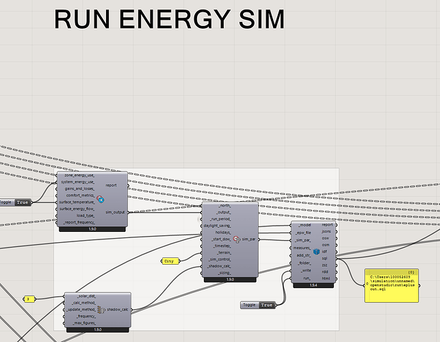440x342 pixels.
Task: Click the simulation parameter component icon
Action: pyautogui.click(x=236, y=239)
